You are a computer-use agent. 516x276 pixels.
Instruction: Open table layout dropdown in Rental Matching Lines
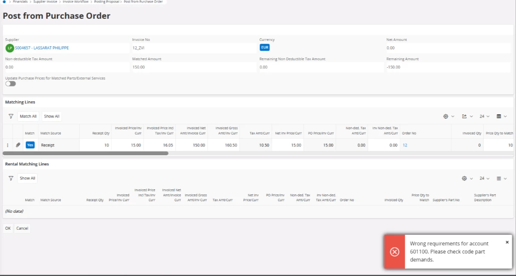[502, 178]
